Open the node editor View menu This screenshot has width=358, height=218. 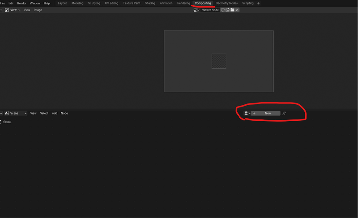click(x=33, y=113)
